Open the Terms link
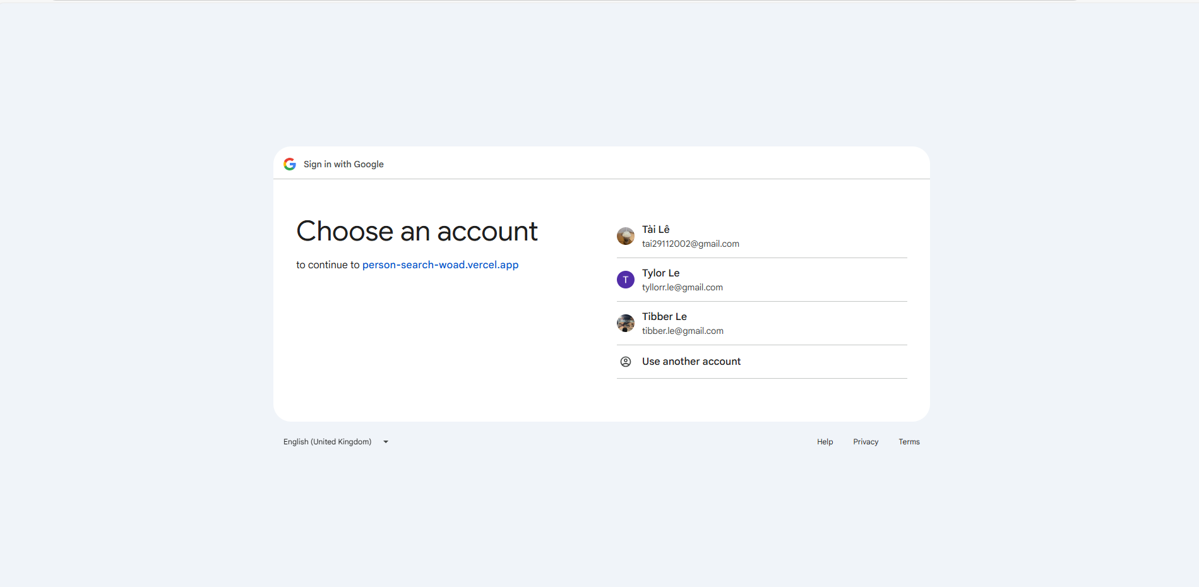This screenshot has height=587, width=1199. 909,441
